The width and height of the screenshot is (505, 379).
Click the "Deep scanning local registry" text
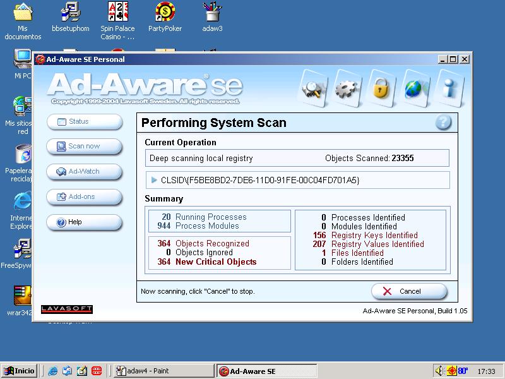tap(201, 159)
